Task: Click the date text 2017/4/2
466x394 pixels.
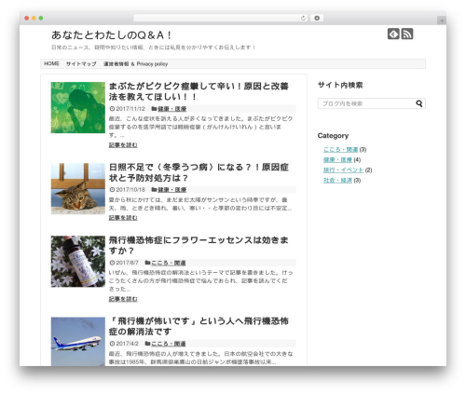Action: 128,344
